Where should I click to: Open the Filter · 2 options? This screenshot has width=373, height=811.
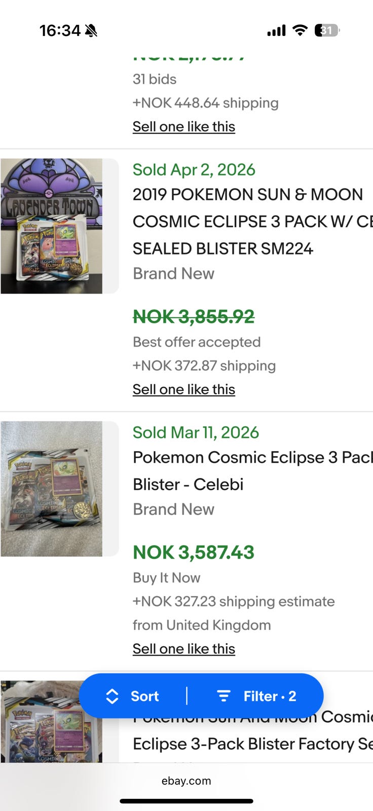[x=270, y=696]
